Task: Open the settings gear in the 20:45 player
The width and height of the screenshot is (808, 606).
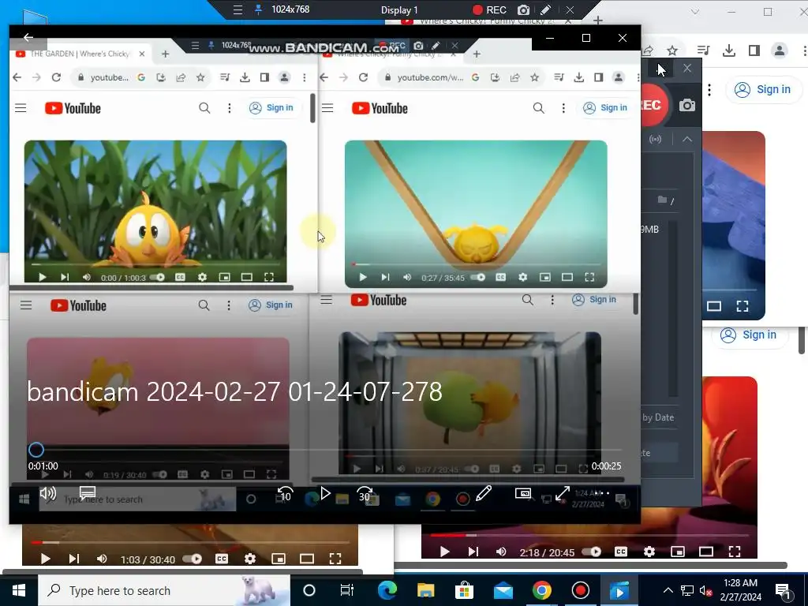Action: point(649,552)
